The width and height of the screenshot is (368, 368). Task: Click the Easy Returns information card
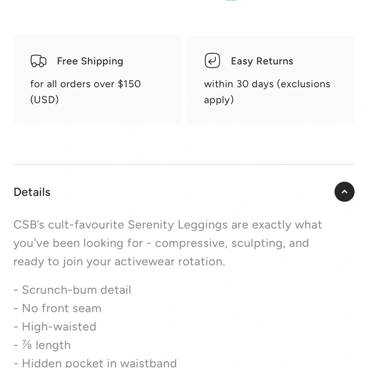(270, 79)
